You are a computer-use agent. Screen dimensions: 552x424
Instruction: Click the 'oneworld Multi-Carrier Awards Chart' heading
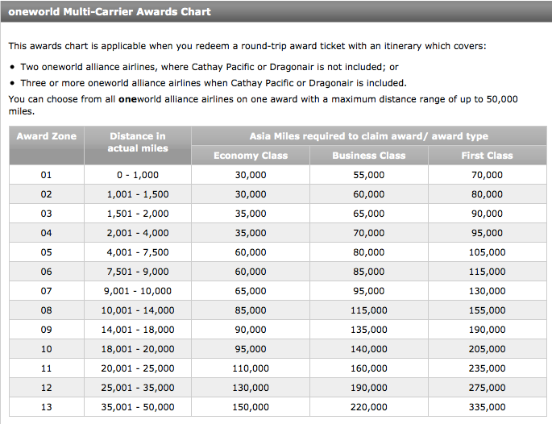(110, 11)
